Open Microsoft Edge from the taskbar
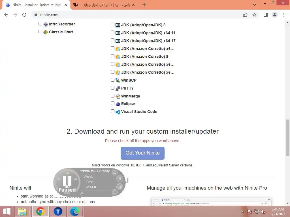The height and width of the screenshot is (217, 290). [75, 211]
